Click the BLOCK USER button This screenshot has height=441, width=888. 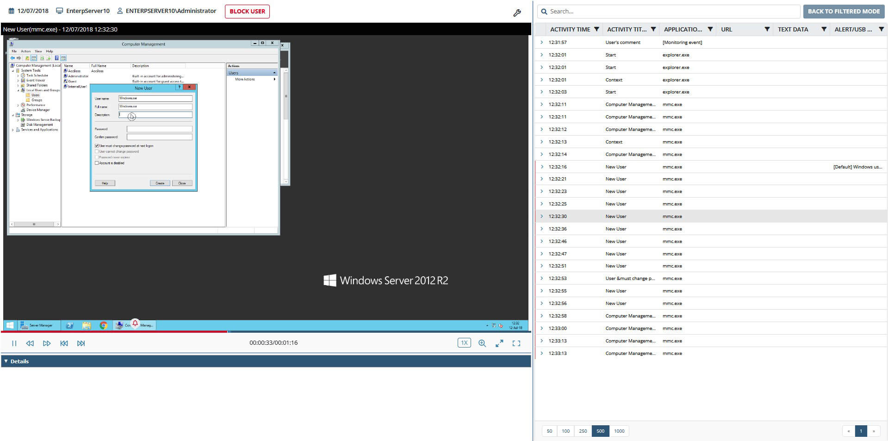(247, 11)
